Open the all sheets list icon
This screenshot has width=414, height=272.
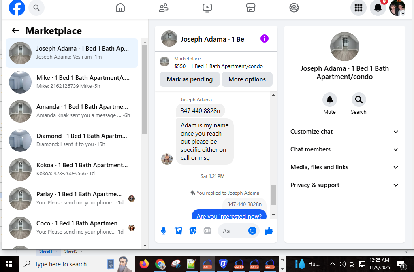click(27, 251)
